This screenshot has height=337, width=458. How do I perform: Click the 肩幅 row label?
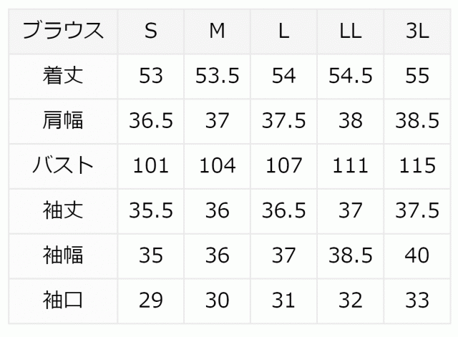[63, 120]
